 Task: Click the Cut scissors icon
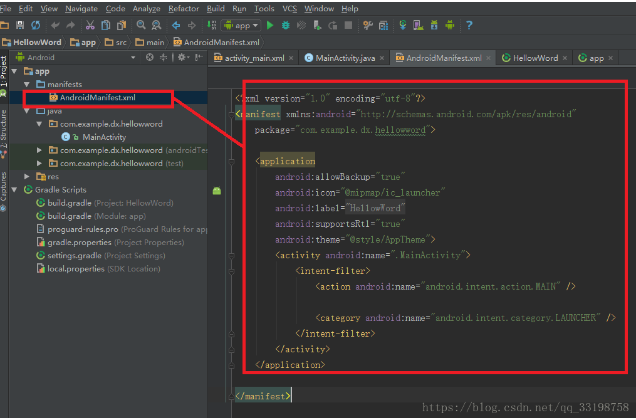click(90, 25)
